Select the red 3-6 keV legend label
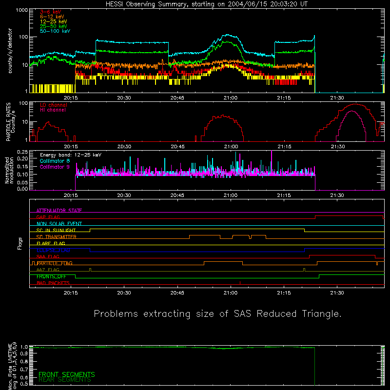The width and height of the screenshot is (390, 390). [51, 12]
